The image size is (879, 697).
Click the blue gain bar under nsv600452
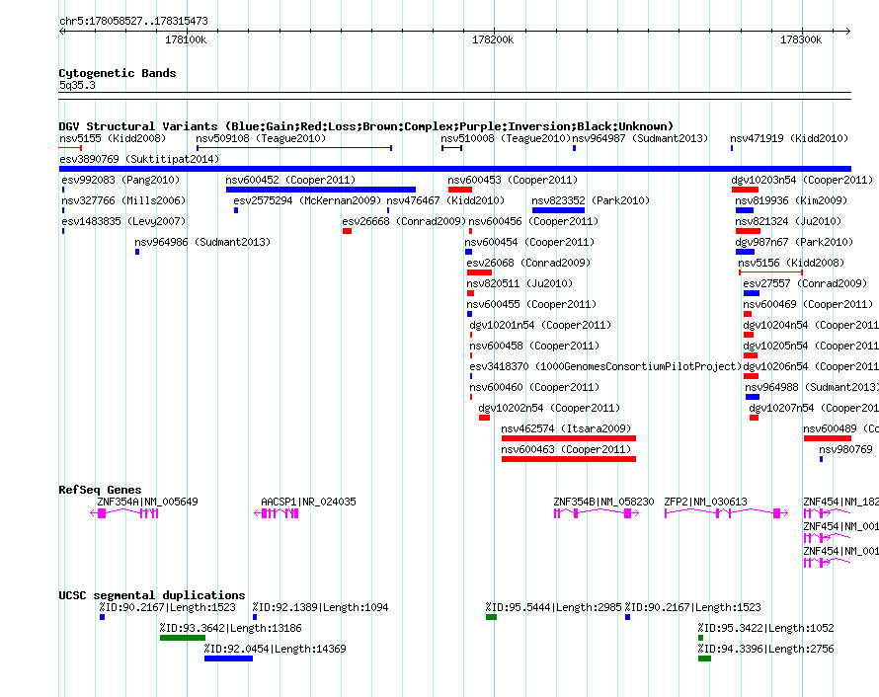point(321,190)
